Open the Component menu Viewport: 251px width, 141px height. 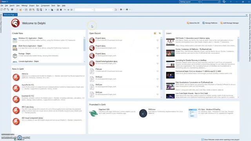click(x=45, y=5)
